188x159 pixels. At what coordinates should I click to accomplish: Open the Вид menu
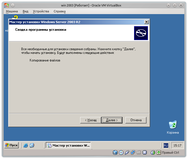point(25,11)
